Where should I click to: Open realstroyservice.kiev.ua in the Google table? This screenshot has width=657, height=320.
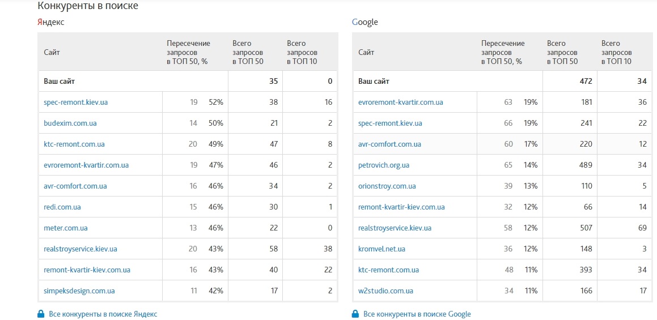click(x=395, y=228)
